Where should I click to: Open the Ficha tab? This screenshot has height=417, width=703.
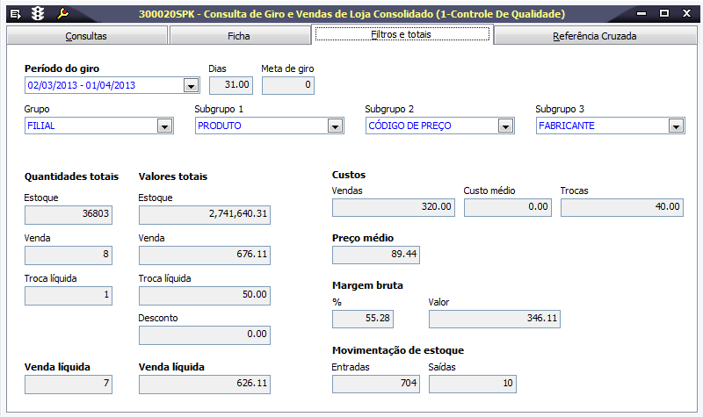tap(238, 36)
